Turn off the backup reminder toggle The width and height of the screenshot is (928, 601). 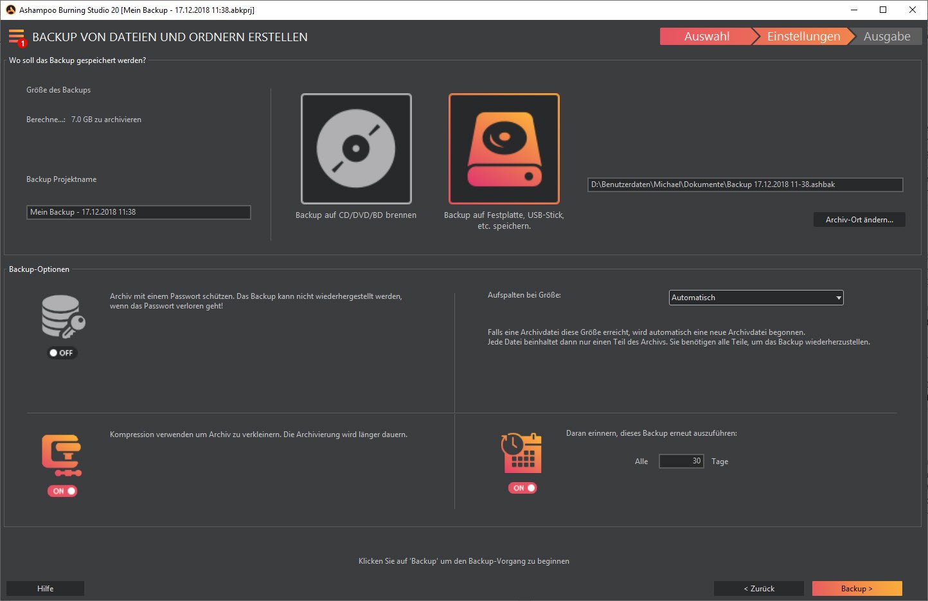(x=522, y=488)
